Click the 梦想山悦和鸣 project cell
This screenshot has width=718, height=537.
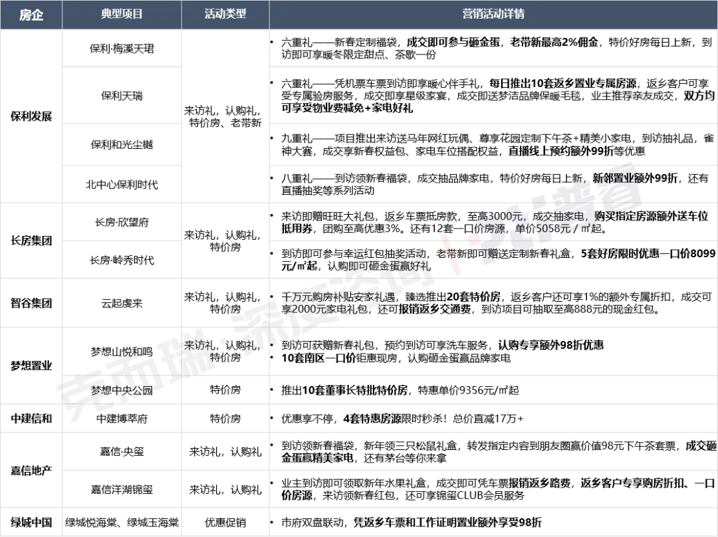point(122,352)
